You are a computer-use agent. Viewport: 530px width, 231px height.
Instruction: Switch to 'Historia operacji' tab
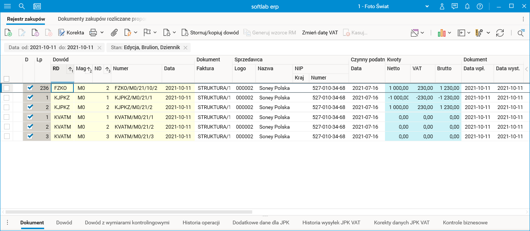point(201,222)
